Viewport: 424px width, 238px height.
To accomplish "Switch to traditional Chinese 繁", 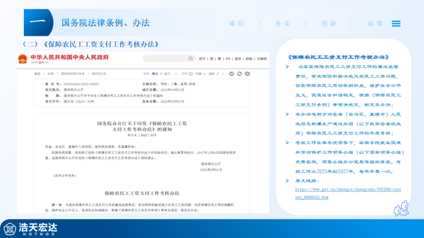I will [x=219, y=59].
